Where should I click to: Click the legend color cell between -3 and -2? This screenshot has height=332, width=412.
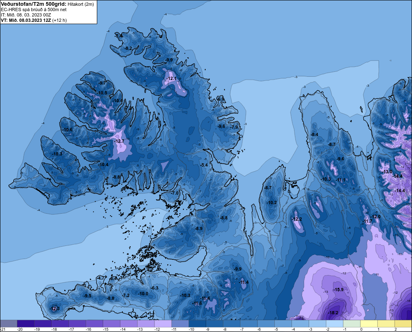[317, 323]
